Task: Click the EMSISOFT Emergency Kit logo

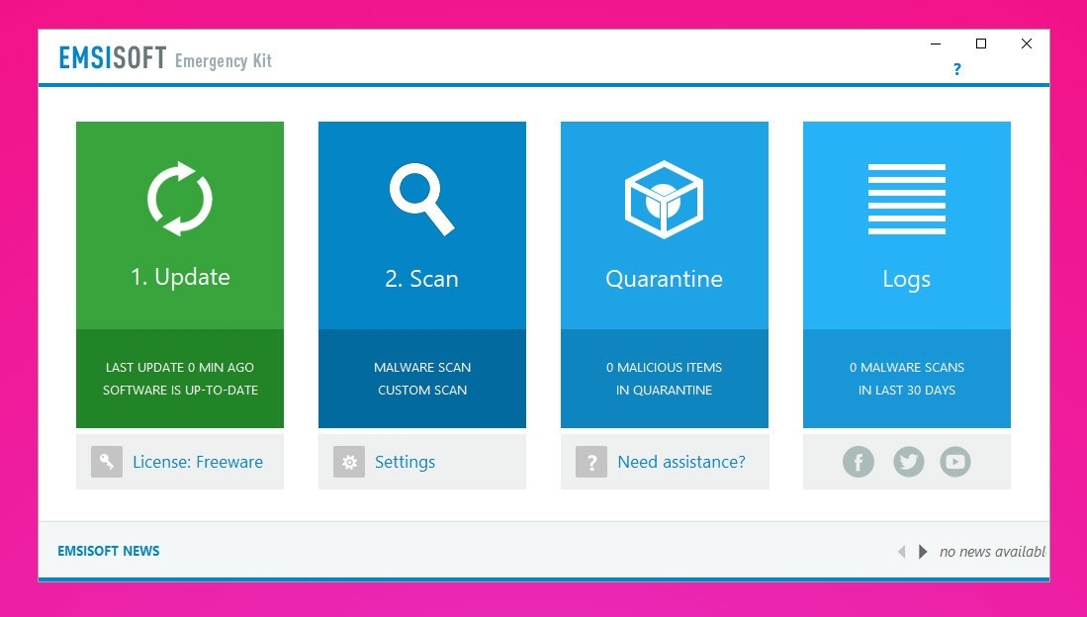Action: click(x=165, y=59)
